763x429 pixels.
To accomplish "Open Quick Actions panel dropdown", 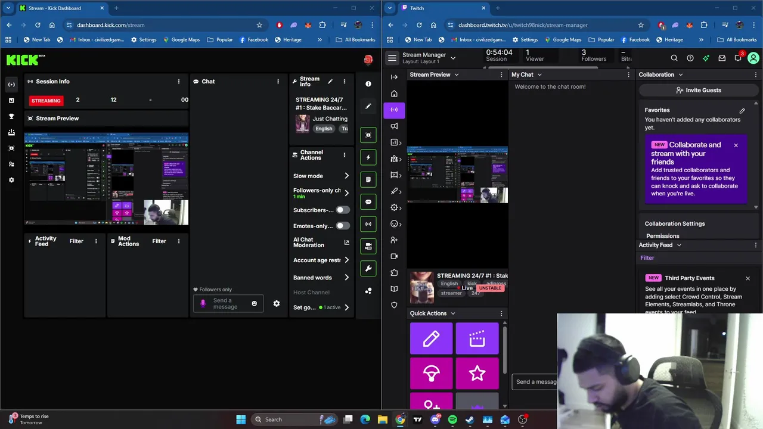I will click(452, 313).
